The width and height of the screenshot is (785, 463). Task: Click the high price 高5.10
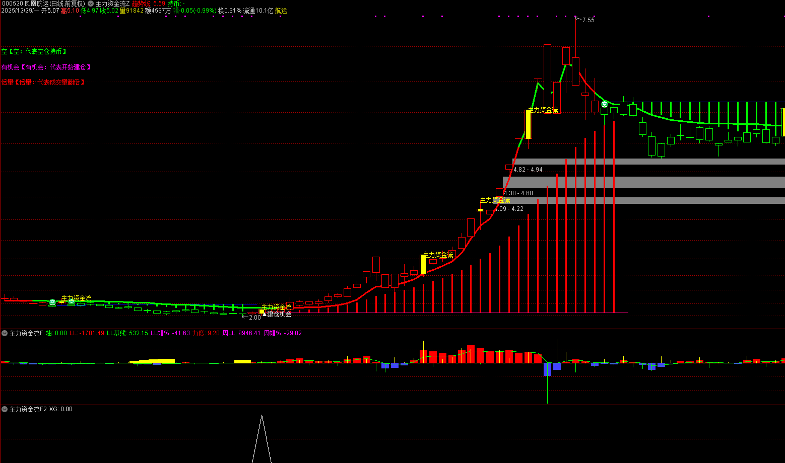(x=70, y=11)
